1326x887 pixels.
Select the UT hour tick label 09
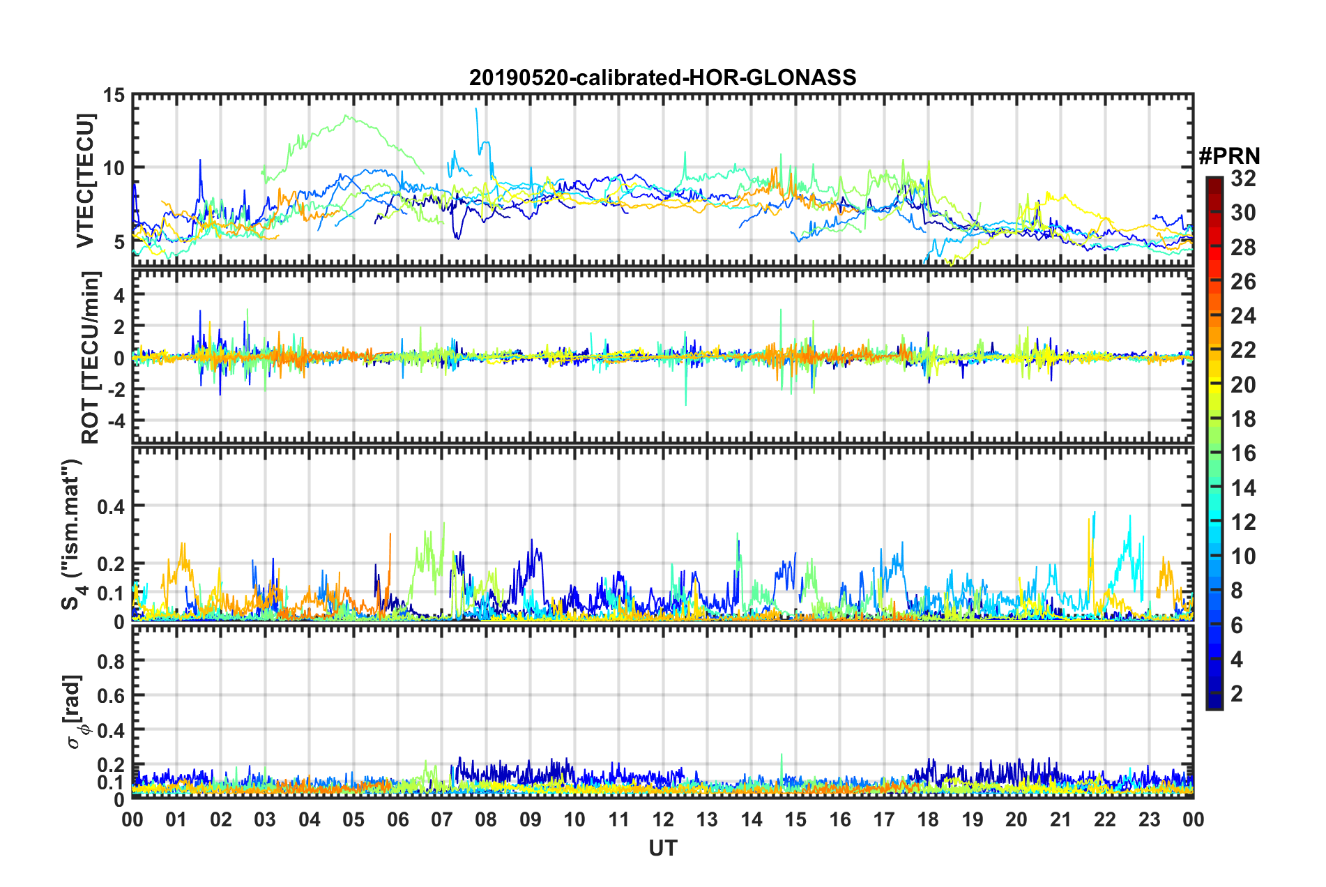click(531, 819)
